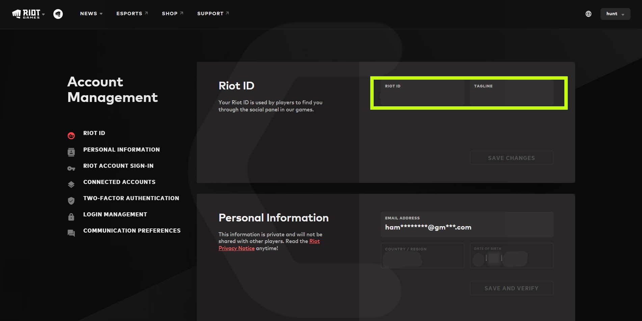
Task: Click the Personal Information badge icon
Action: click(x=71, y=152)
